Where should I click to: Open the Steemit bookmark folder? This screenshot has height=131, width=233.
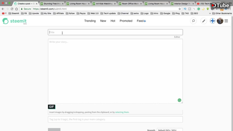(x=14, y=13)
